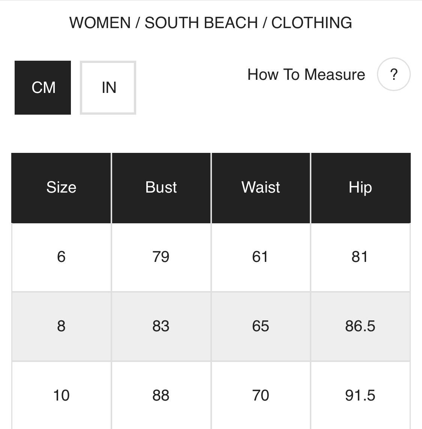Click waist value 61 cell
This screenshot has height=429, width=422.
point(261,257)
